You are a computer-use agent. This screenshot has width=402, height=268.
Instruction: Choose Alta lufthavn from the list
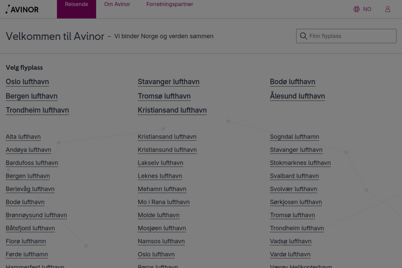[x=23, y=137]
